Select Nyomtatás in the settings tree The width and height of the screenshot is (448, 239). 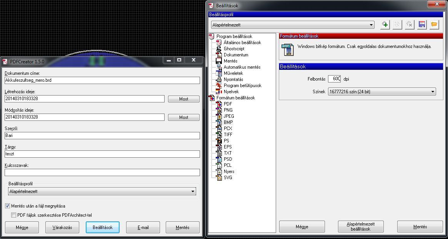233,79
